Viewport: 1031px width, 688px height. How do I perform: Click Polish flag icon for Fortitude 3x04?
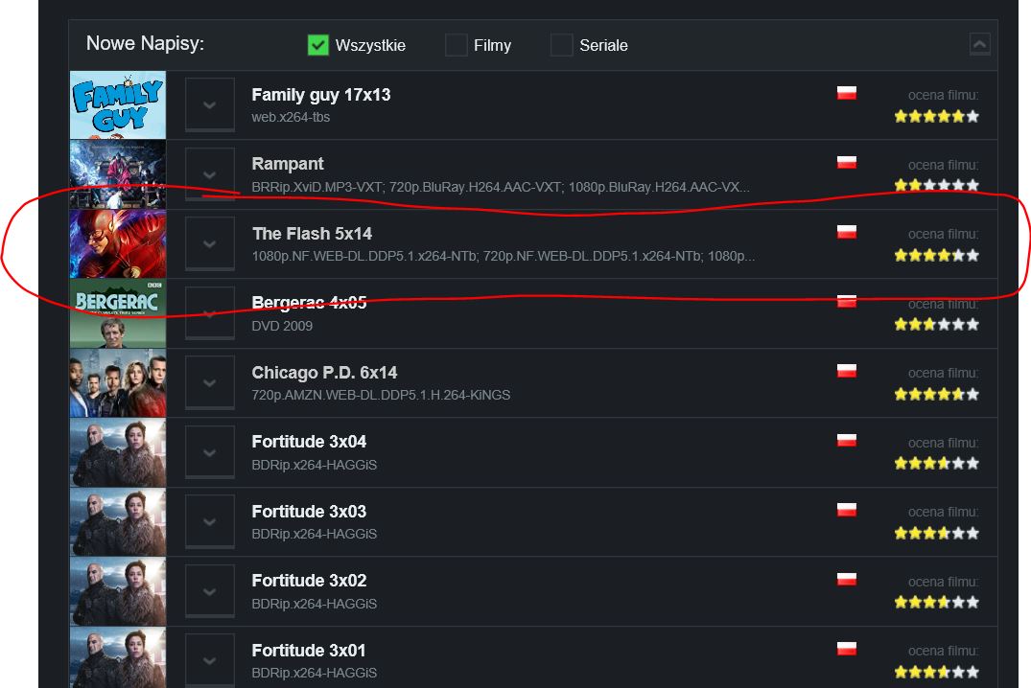[847, 440]
